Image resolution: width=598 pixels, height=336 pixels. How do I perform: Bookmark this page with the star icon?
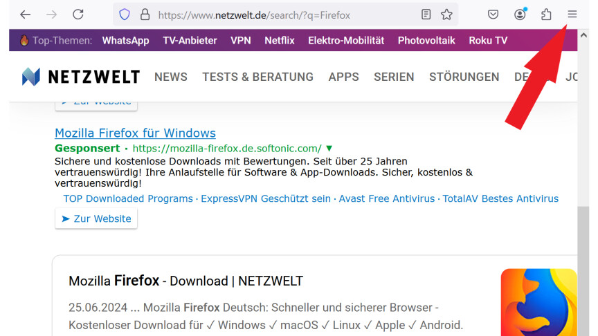(x=446, y=15)
